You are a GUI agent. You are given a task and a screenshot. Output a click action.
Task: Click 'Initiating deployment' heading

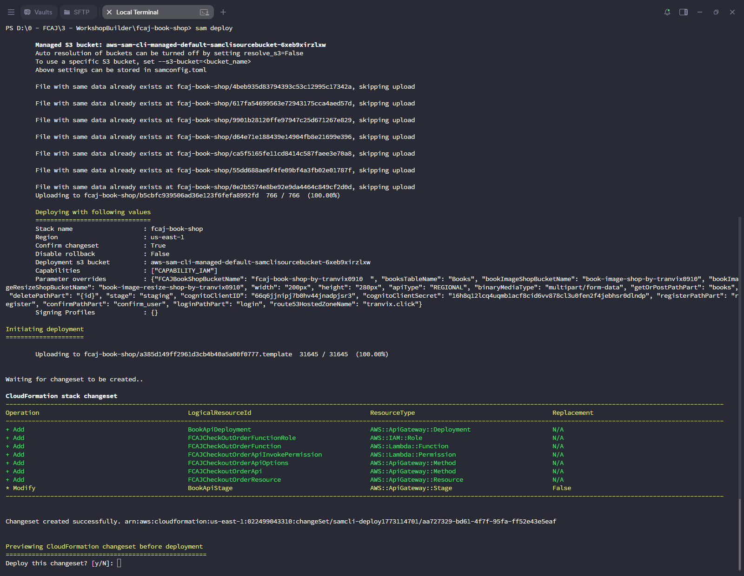tap(45, 329)
